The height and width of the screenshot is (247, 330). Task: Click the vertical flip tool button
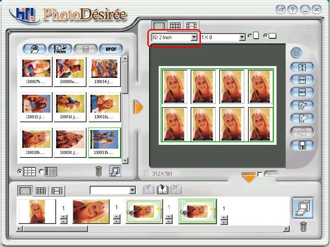[x=302, y=67]
